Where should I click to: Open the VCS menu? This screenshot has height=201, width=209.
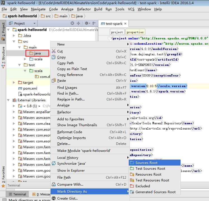[x=131, y=9]
